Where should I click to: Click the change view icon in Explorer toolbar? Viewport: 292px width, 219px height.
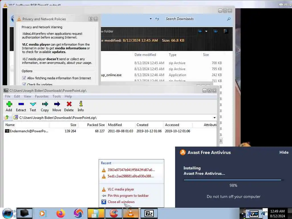(200, 31)
